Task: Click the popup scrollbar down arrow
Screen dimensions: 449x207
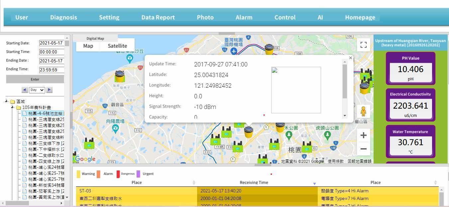Action: click(345, 116)
